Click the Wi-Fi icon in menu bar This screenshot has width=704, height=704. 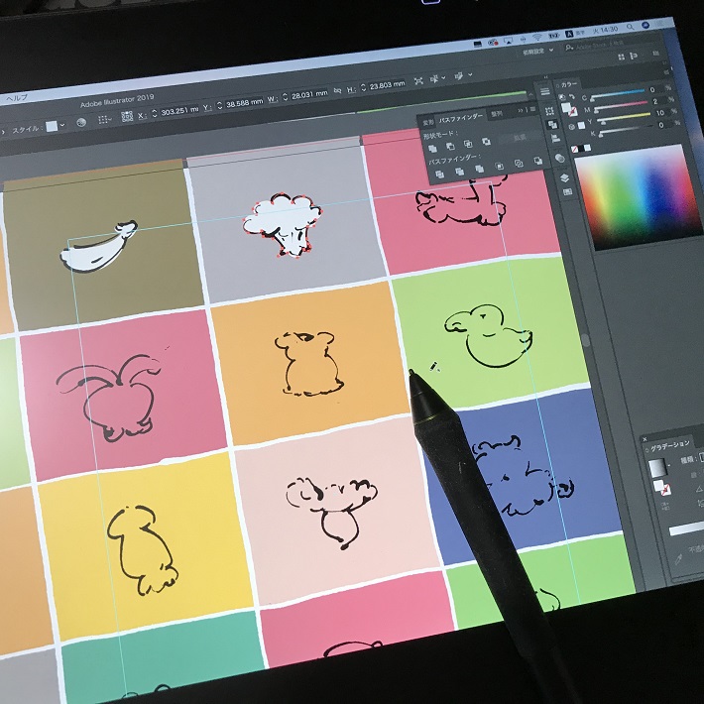click(537, 37)
